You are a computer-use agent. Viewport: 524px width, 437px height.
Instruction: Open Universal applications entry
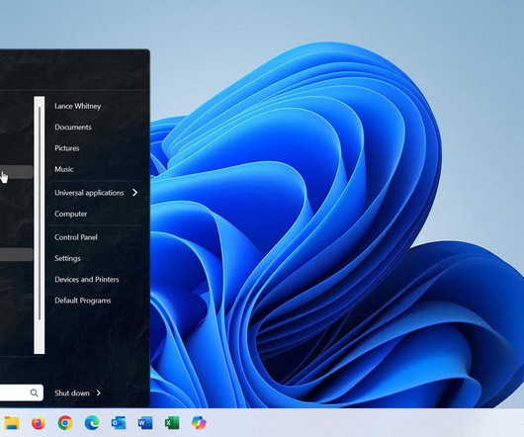pyautogui.click(x=89, y=193)
